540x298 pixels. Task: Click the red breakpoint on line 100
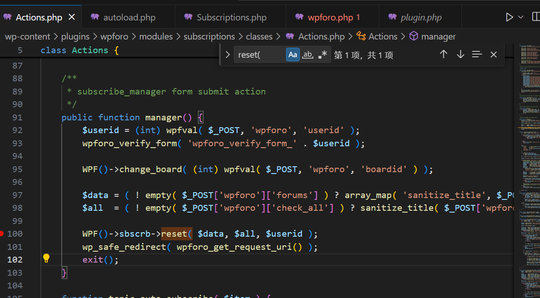[1, 233]
